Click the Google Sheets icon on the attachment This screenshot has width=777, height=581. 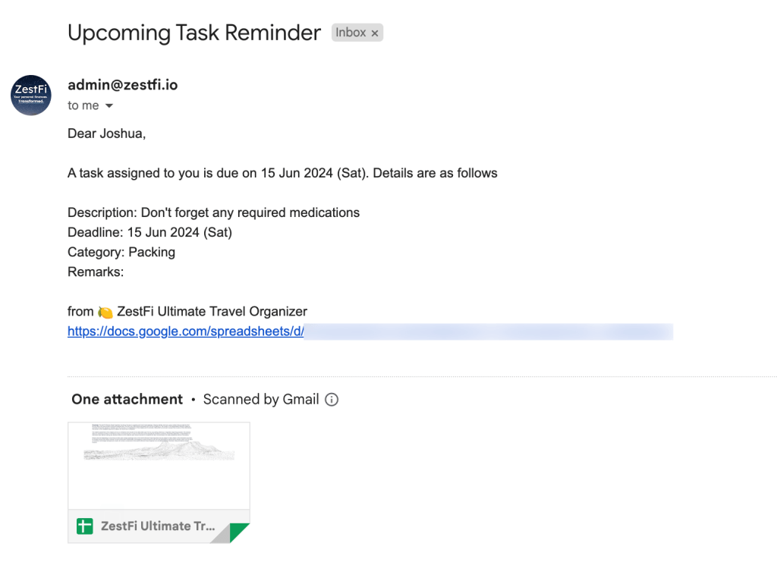click(x=84, y=526)
